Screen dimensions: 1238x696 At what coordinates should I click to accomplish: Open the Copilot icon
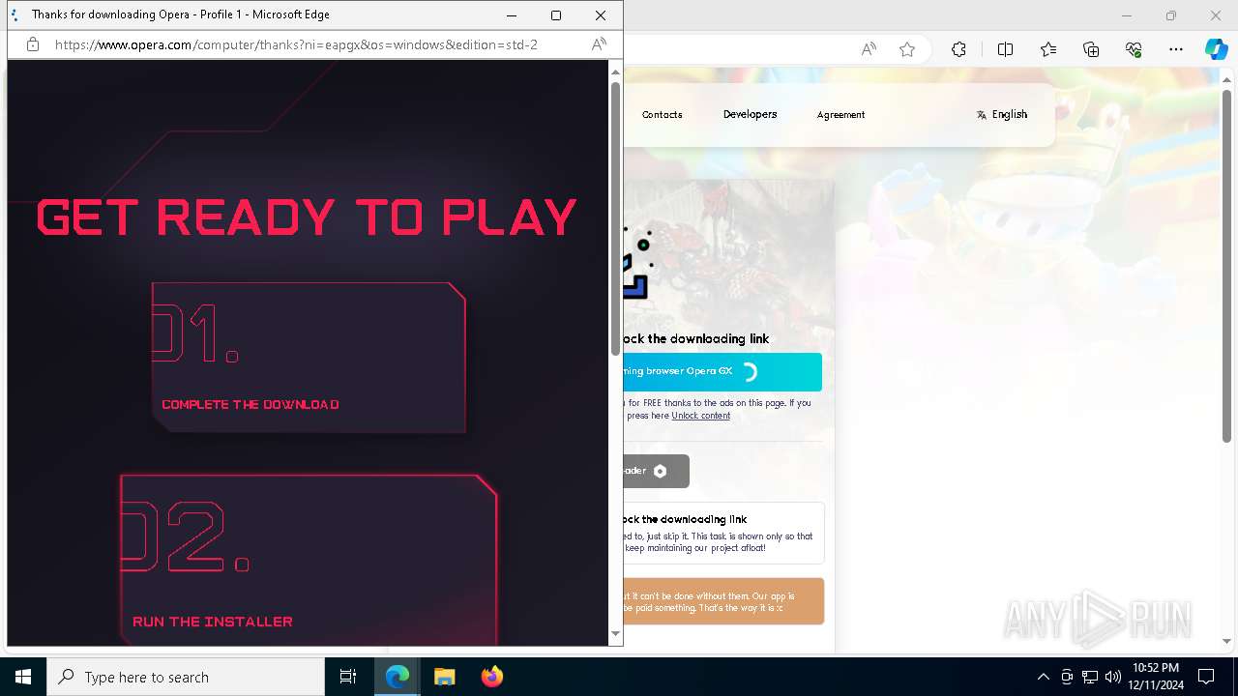click(x=1216, y=49)
